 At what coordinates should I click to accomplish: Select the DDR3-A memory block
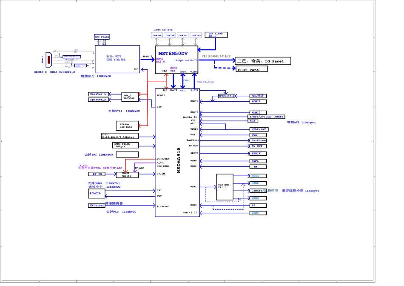point(157,35)
